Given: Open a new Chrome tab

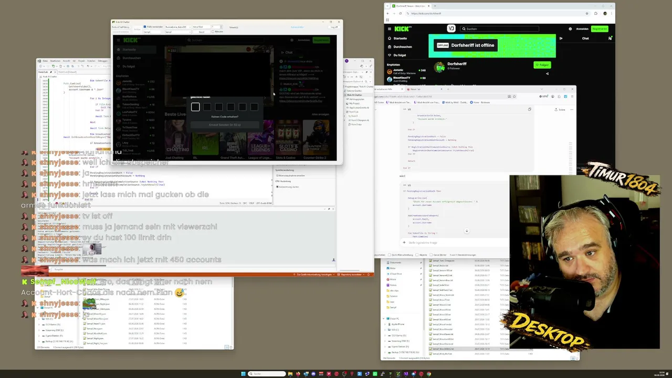Looking at the screenshot, I should click(x=435, y=6).
